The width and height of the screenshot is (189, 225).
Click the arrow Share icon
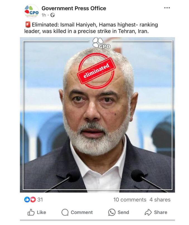coord(148,212)
